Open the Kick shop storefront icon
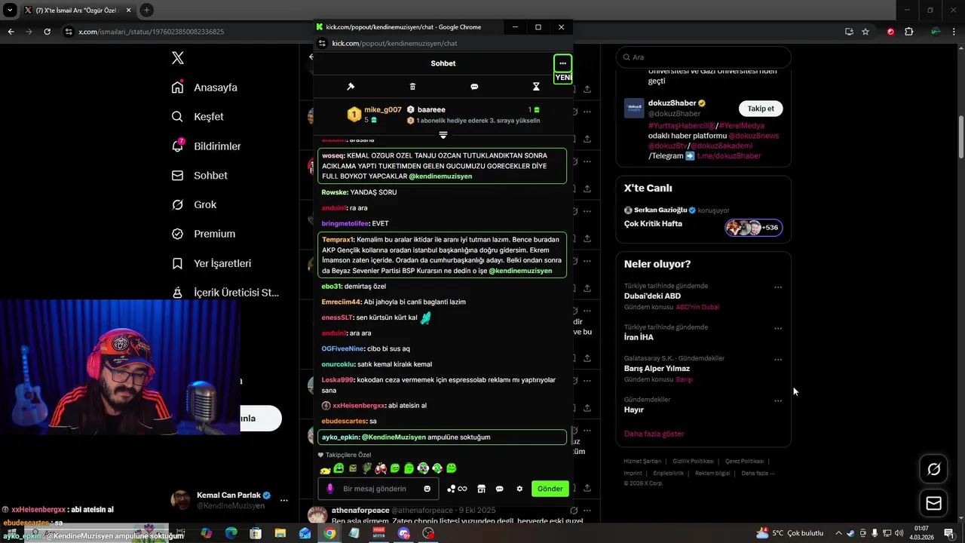This screenshot has height=543, width=965. [481, 489]
